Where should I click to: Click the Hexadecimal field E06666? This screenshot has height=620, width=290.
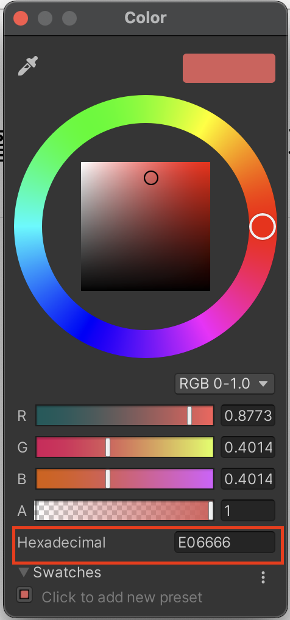[225, 542]
